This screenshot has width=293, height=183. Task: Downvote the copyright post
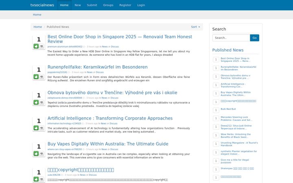pyautogui.click(x=42, y=179)
